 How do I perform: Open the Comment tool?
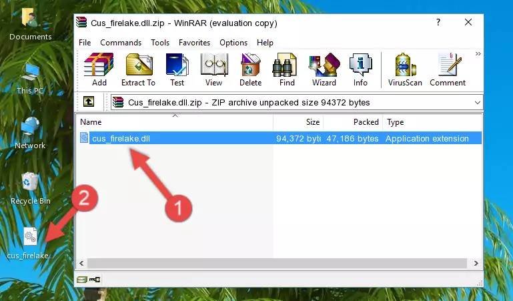click(448, 69)
